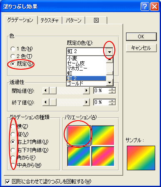Screen dimensions: 161x187
Task: Select 縦(V) gradient type
Action: [20, 134]
